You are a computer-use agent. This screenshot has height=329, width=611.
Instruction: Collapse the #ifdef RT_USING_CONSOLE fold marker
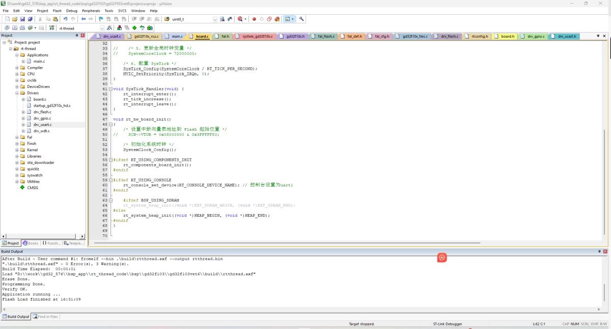[110, 180]
